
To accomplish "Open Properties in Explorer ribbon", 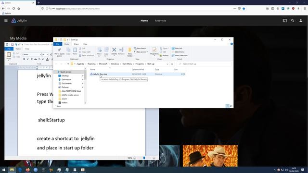I will pos(154,52).
